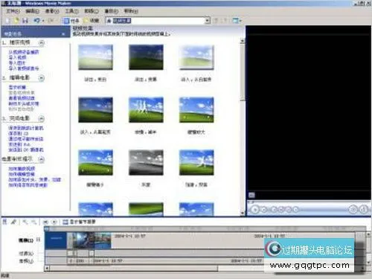Click the Take Picture button in monitor

pyautogui.click(x=363, y=210)
